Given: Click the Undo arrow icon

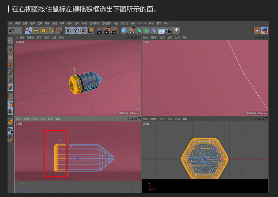Looking at the screenshot, I should (11, 30).
